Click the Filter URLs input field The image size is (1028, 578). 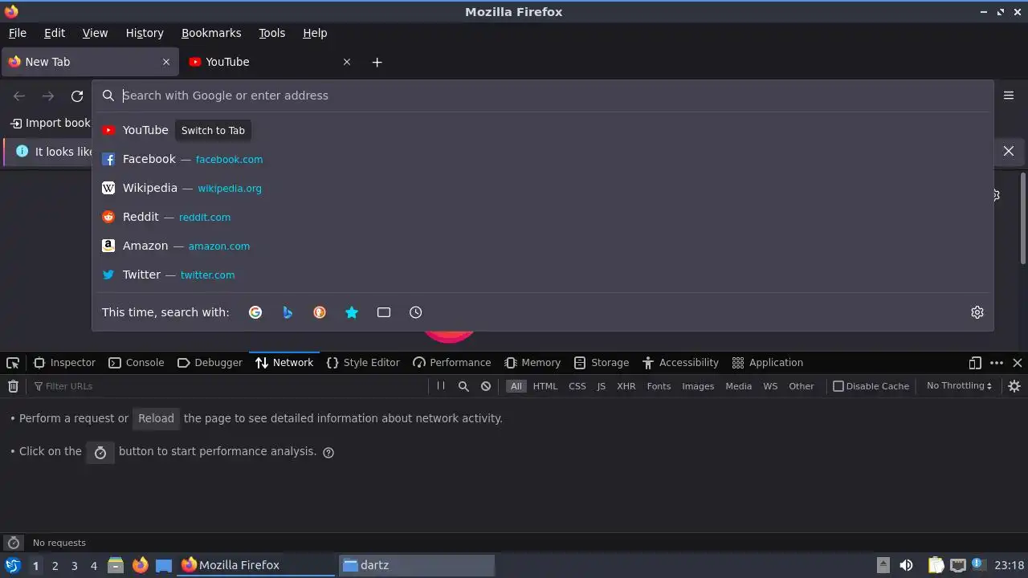pyautogui.click(x=229, y=386)
